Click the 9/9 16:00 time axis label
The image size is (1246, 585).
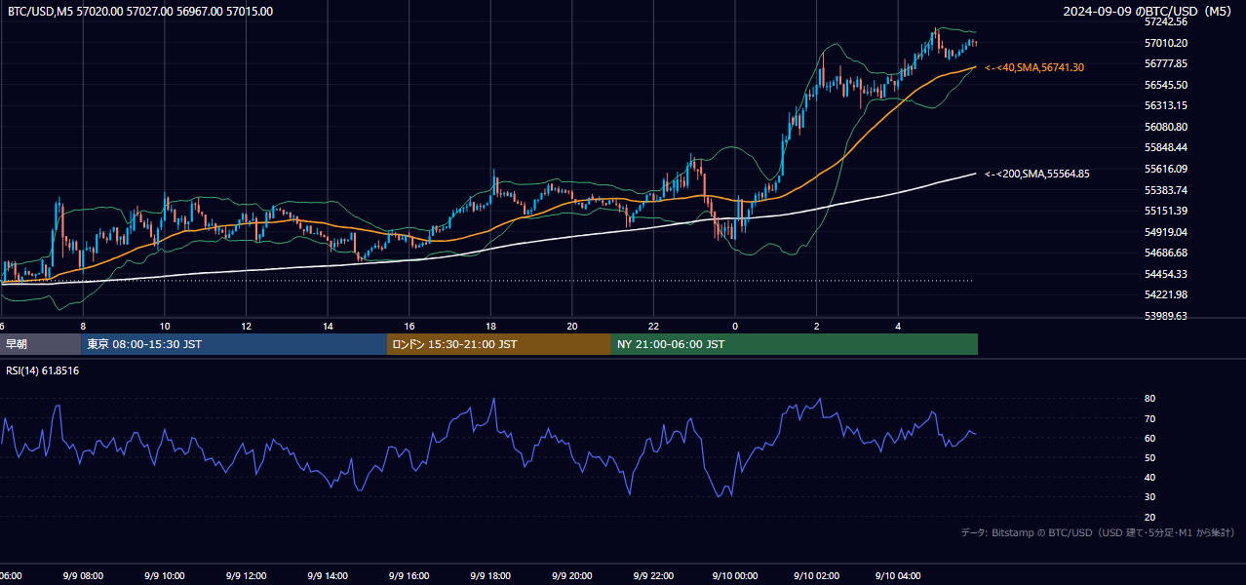pos(409,576)
